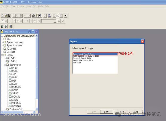
Task: Click the blue PMC icon in third toolbar row
Action: tap(11, 26)
